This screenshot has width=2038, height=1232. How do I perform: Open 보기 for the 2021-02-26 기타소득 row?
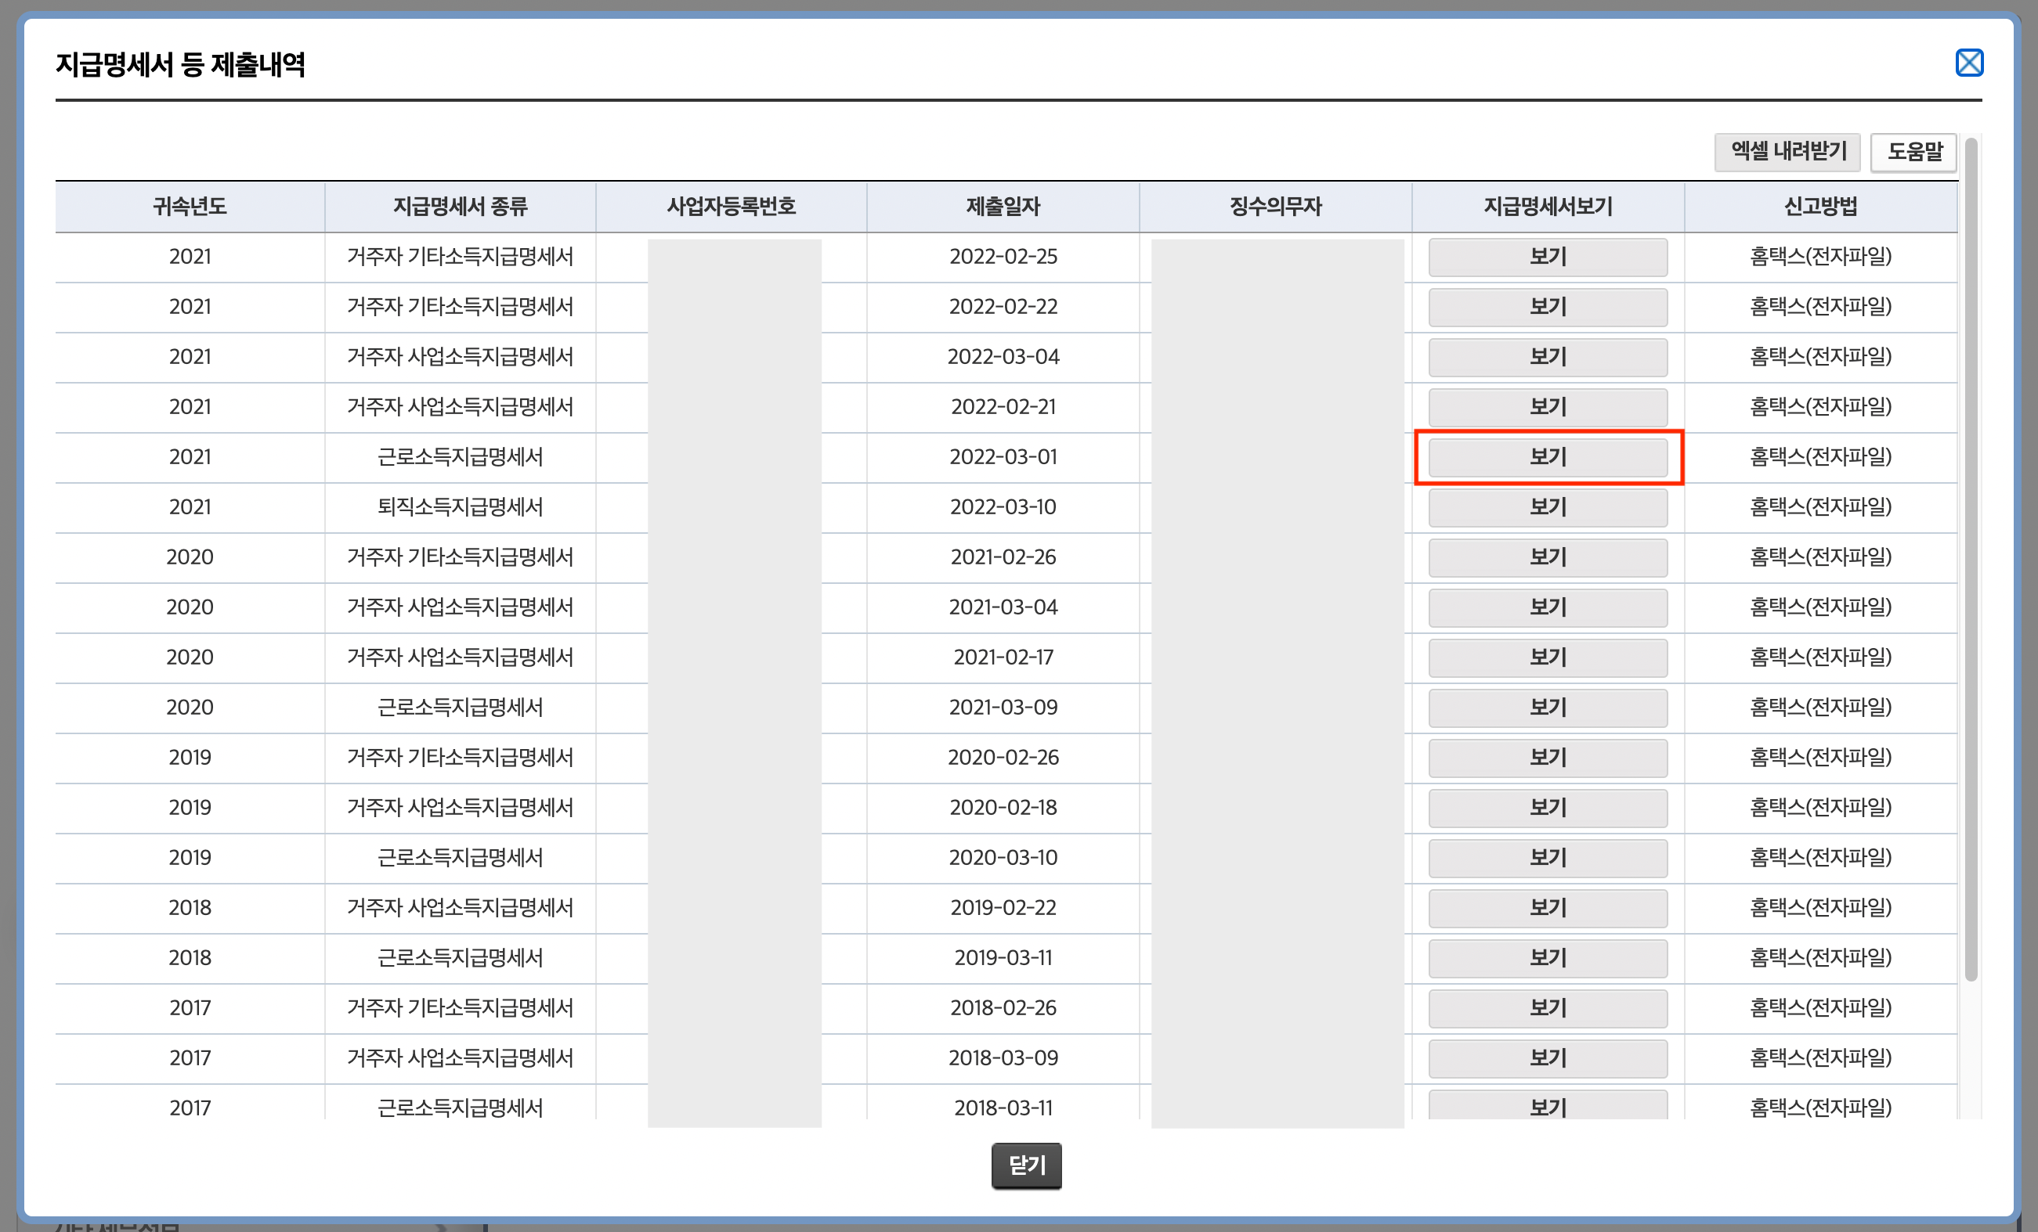[1547, 558]
